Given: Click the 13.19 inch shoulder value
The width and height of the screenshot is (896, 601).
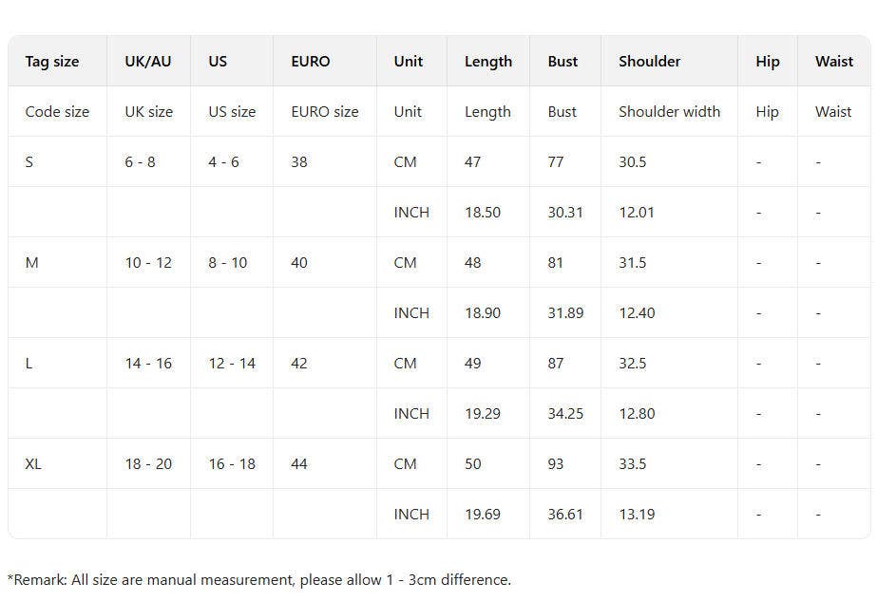Looking at the screenshot, I should [x=637, y=515].
